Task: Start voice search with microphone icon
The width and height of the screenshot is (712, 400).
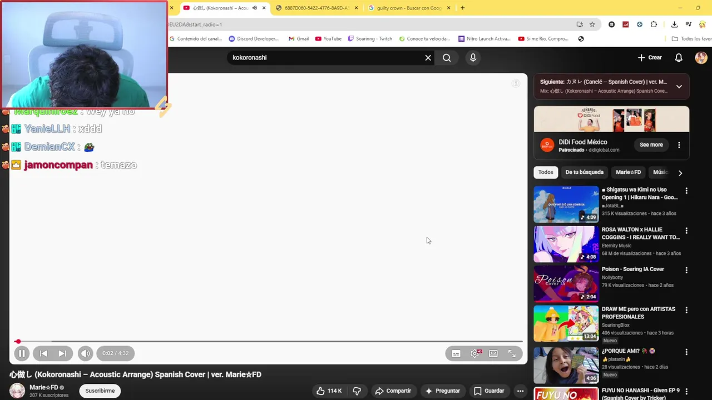Action: pyautogui.click(x=473, y=58)
